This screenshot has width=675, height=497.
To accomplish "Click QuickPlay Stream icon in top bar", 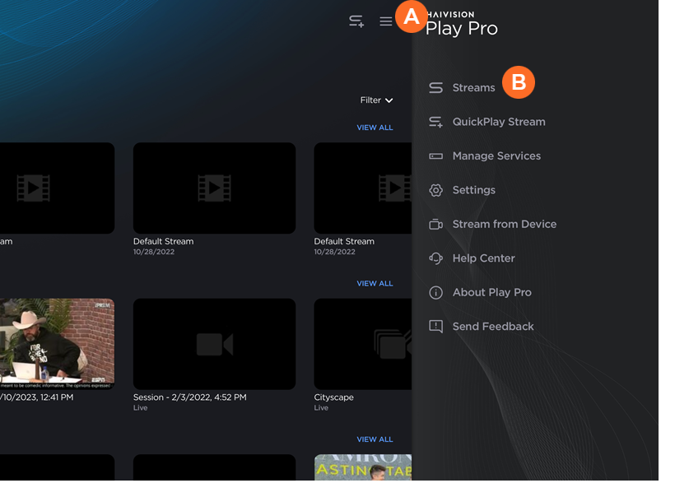I will pos(356,21).
